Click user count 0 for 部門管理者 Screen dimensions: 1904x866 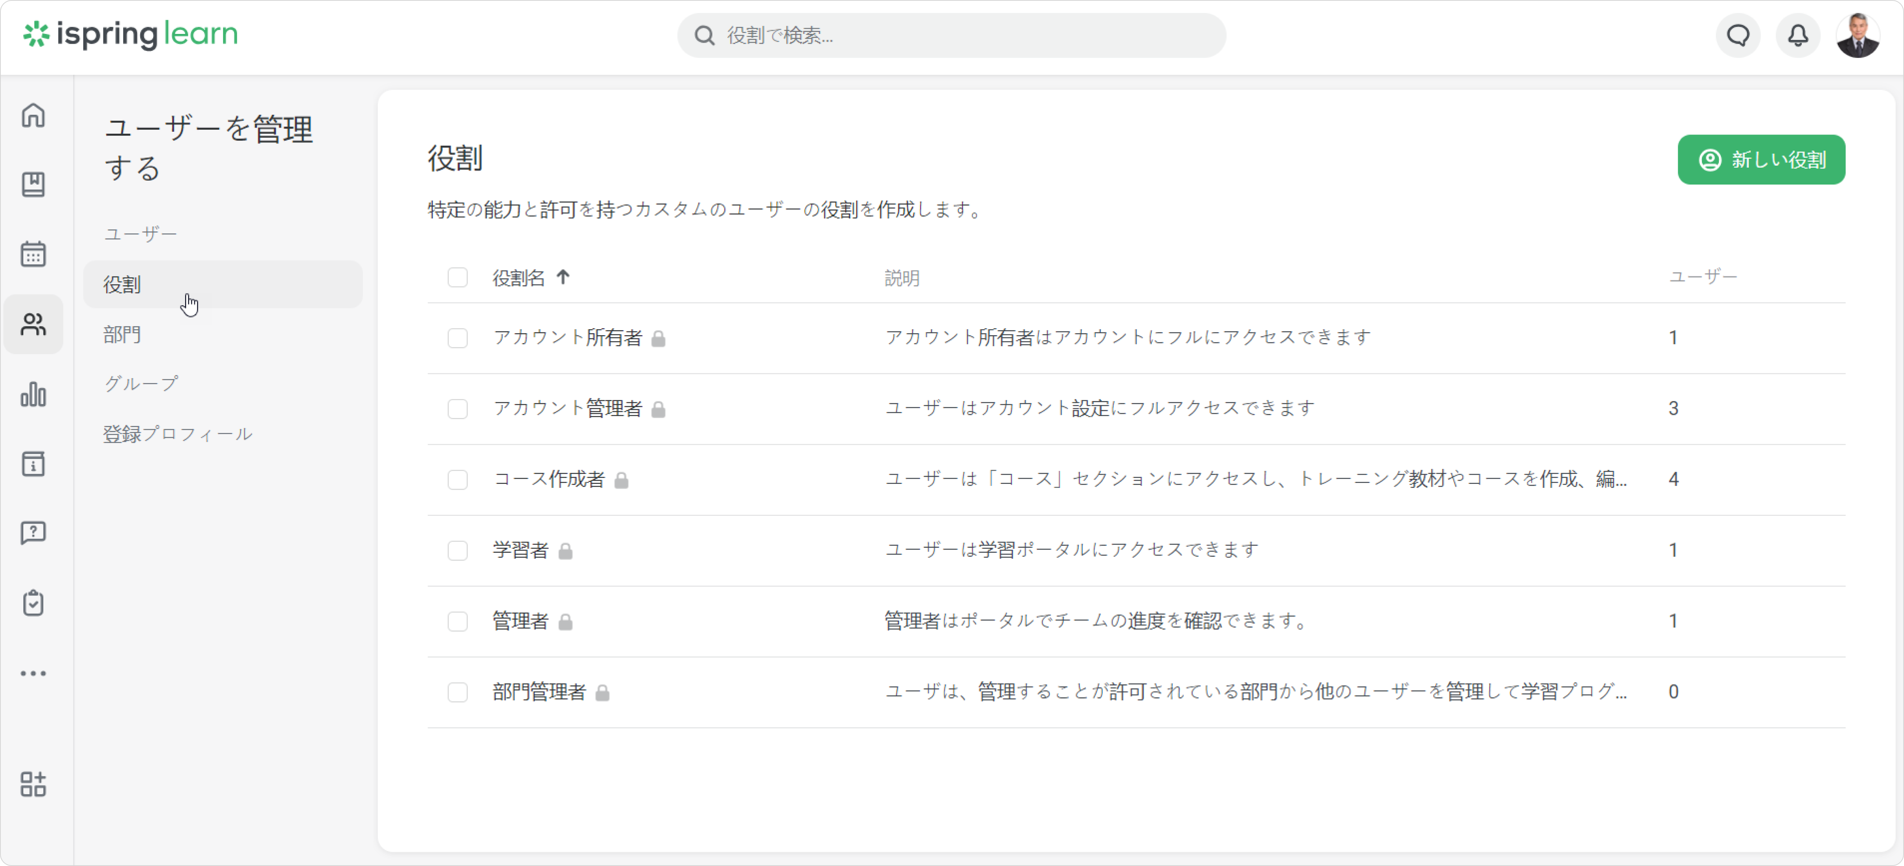(x=1673, y=692)
